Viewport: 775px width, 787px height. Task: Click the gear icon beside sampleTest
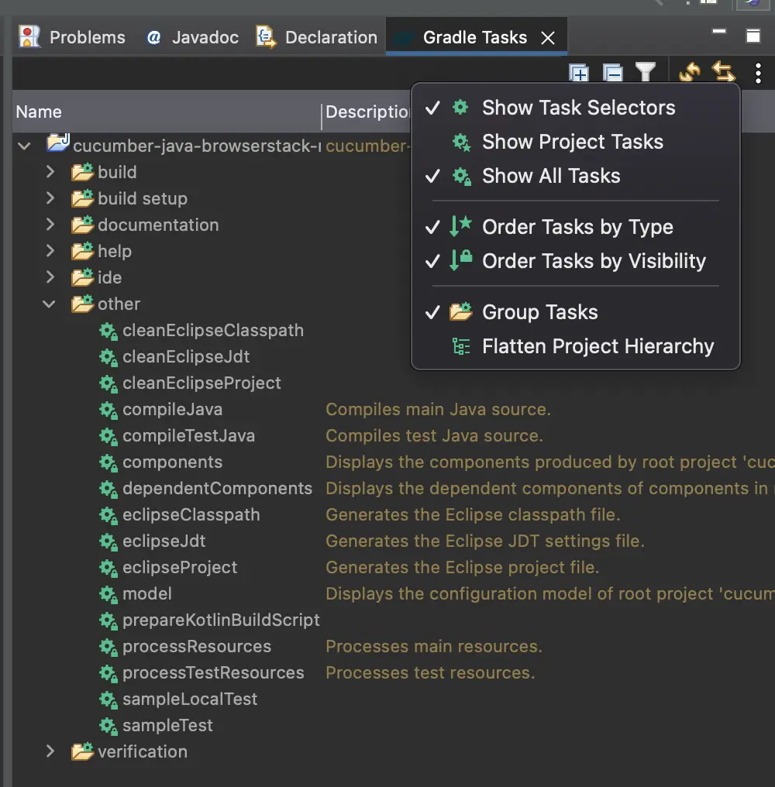coord(108,726)
